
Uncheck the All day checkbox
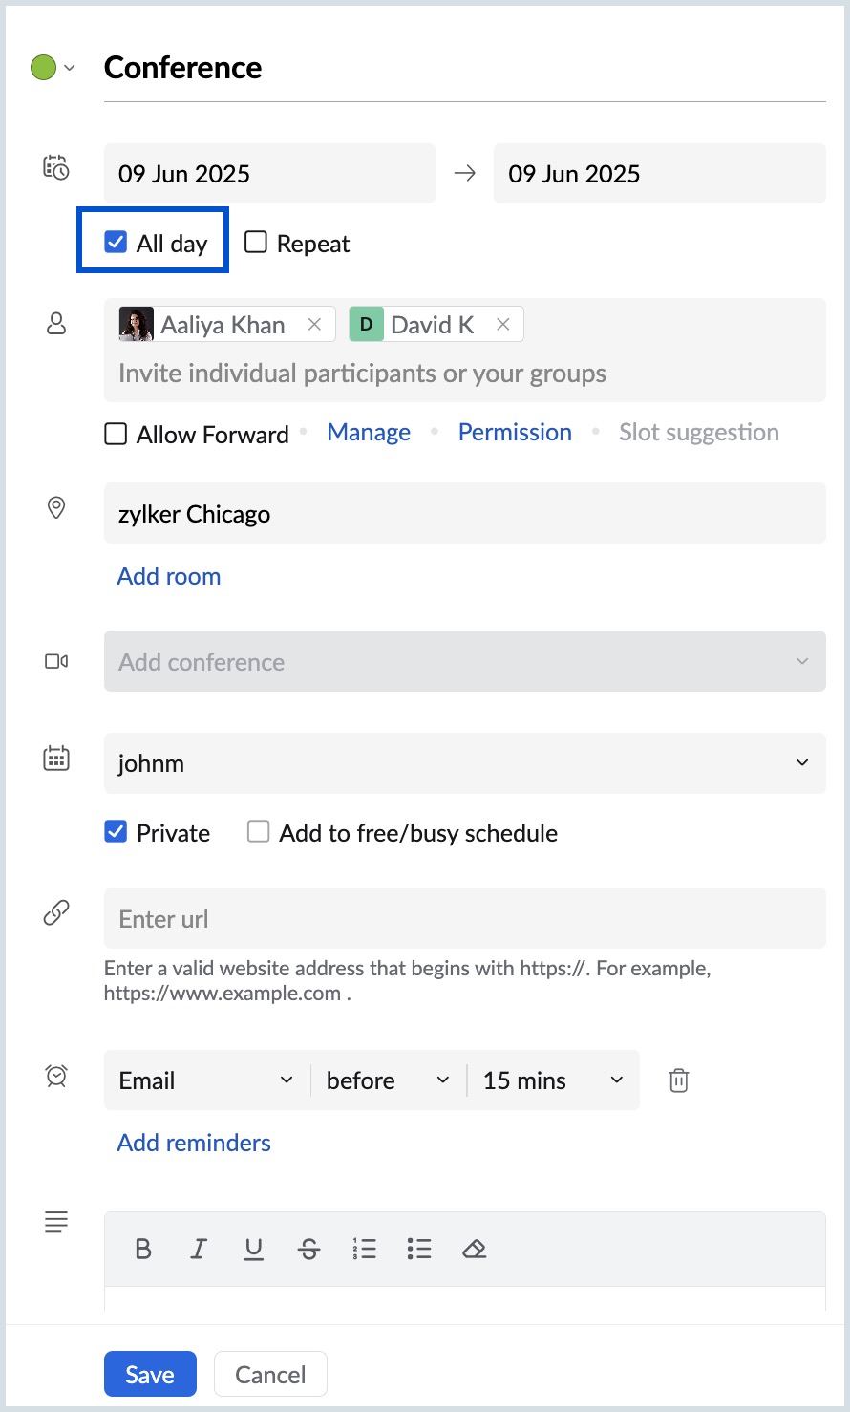coord(116,243)
